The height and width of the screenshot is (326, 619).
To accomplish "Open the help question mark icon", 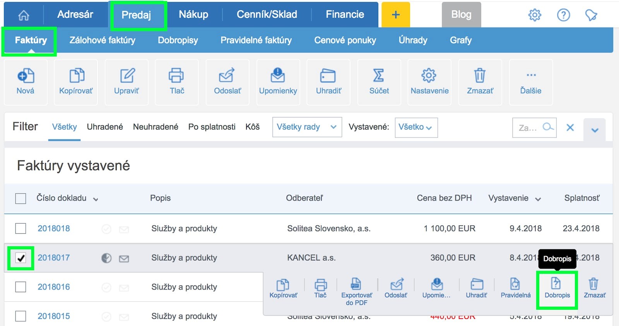I will [563, 15].
